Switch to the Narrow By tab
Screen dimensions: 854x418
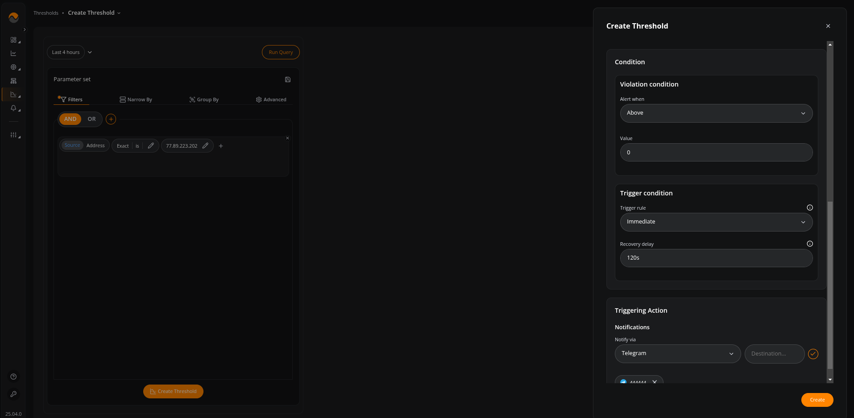point(136,99)
